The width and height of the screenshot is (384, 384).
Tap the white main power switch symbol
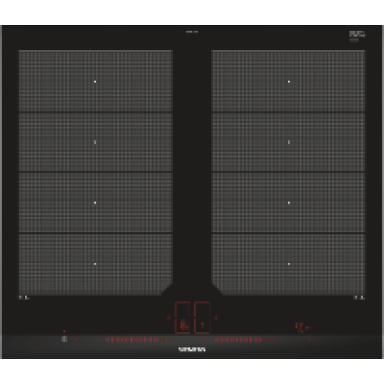point(64,339)
